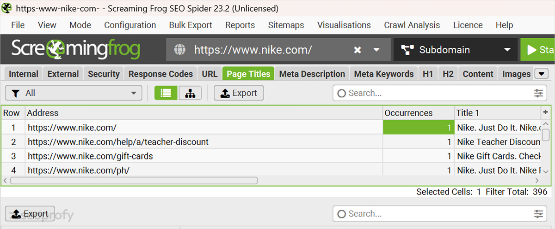Screen dimensions: 555x229
Task: Open lower search filter options icon
Action: [x=538, y=214]
